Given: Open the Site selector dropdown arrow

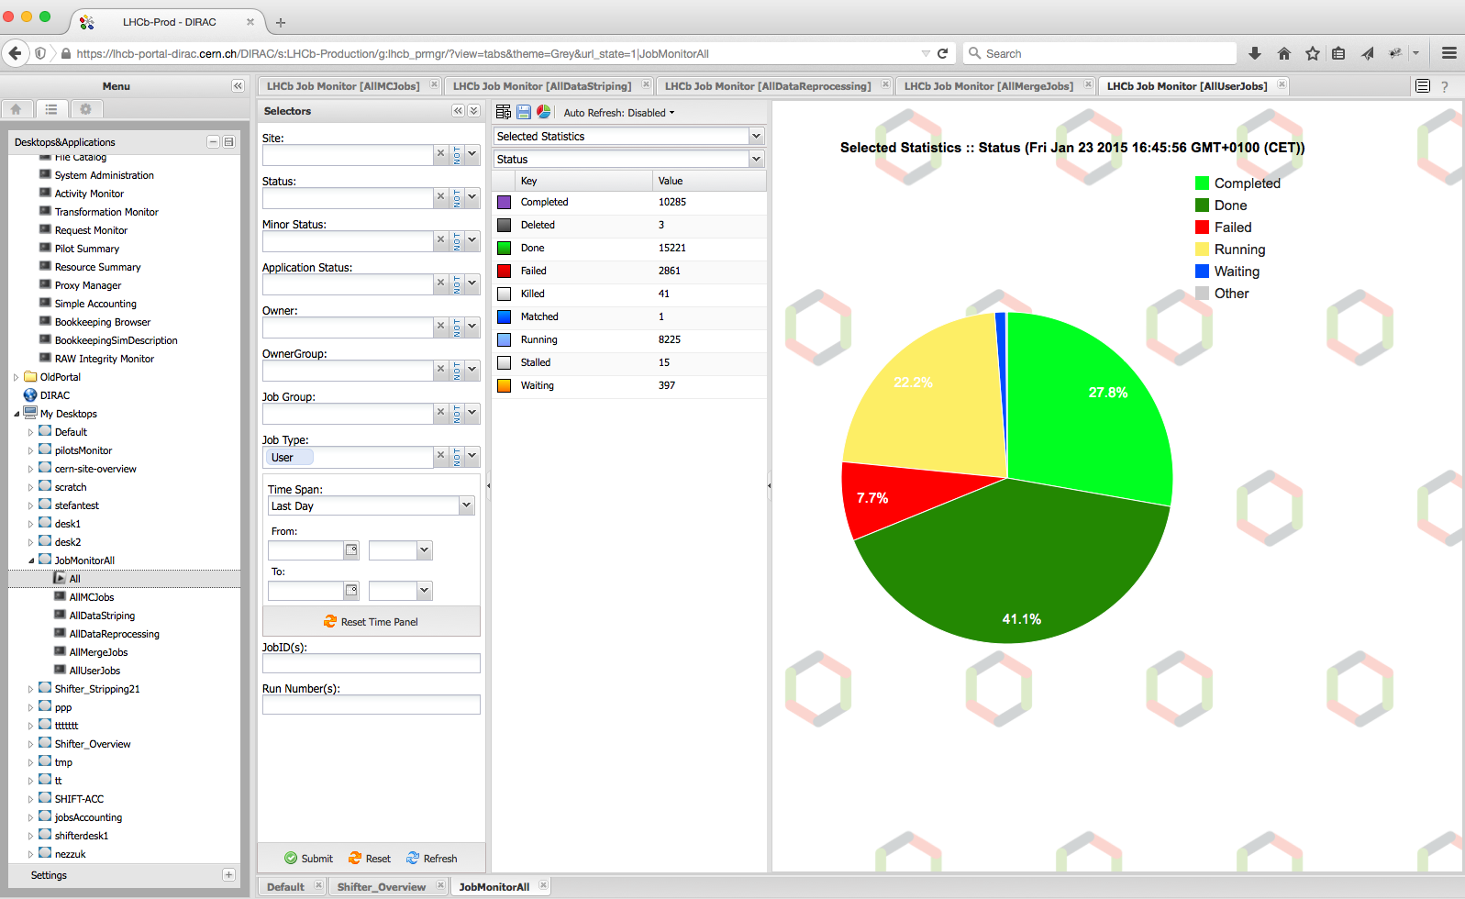Looking at the screenshot, I should (x=472, y=154).
